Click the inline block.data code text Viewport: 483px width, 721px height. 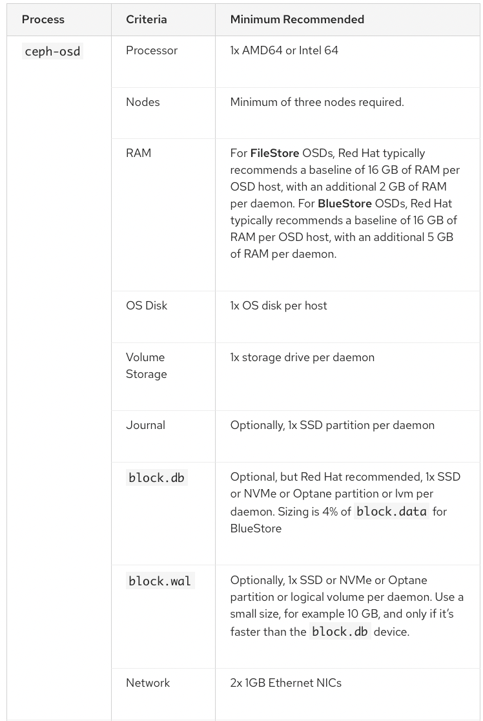pos(391,512)
